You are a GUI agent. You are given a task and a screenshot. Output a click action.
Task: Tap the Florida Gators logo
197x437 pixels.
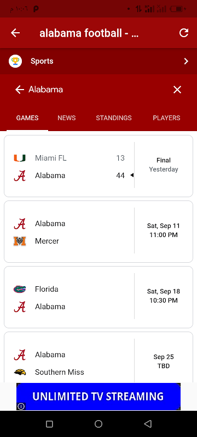tap(20, 290)
